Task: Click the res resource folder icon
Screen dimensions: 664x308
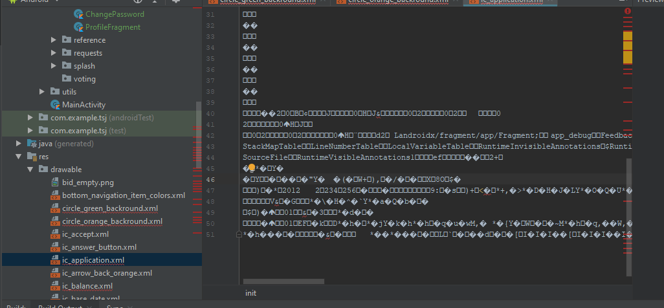Action: tap(32, 157)
